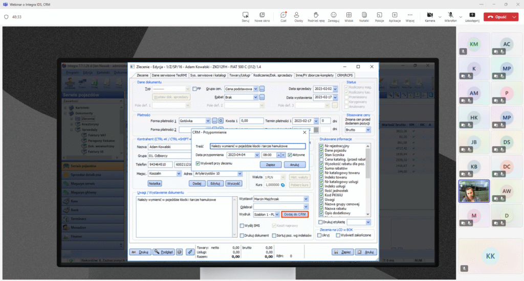The width and height of the screenshot is (524, 281).
Task: Click the info icon button next to Podgląd
Action: [180, 252]
